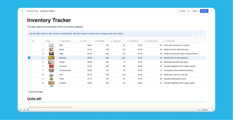The width and height of the screenshot is (233, 120).
Task: Click the Chicken Breast product thumbnail
Action: pos(51,70)
